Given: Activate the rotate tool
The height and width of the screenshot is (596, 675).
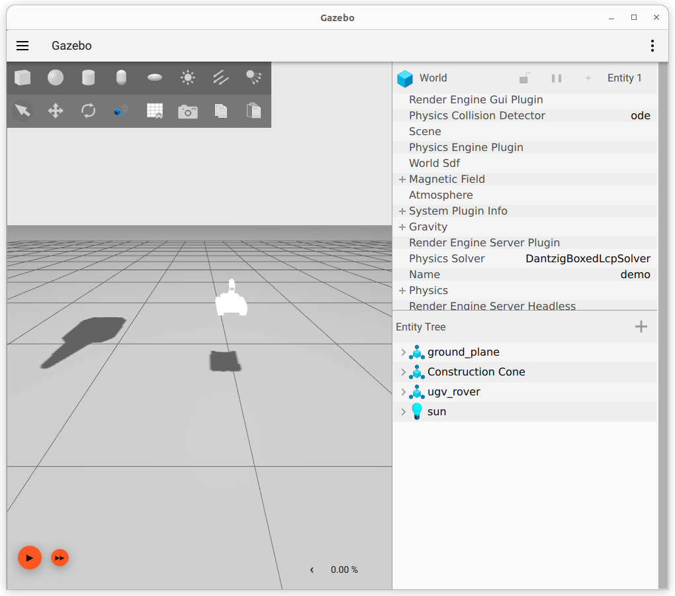Looking at the screenshot, I should pyautogui.click(x=89, y=111).
